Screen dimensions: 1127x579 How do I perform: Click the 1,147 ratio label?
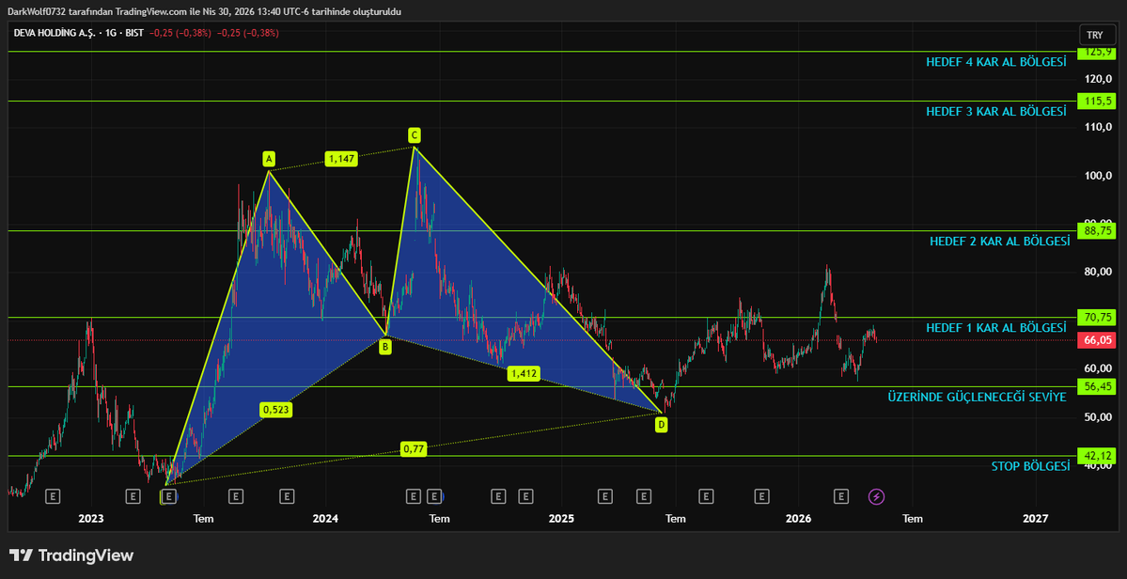pos(340,159)
